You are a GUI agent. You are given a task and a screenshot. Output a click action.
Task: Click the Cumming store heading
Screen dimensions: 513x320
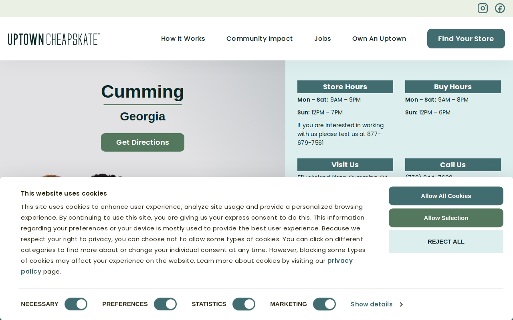pos(143,92)
